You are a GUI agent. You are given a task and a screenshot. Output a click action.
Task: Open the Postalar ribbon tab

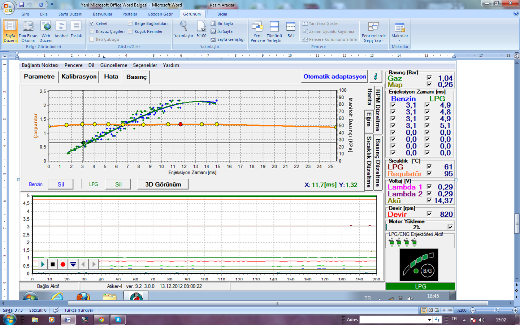coord(130,14)
